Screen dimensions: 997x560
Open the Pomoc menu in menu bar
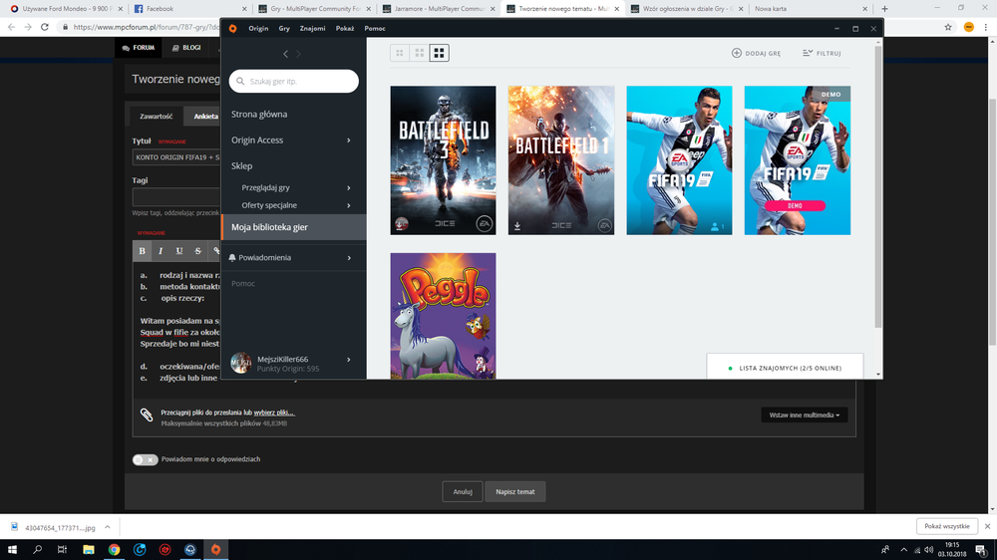pos(375,29)
